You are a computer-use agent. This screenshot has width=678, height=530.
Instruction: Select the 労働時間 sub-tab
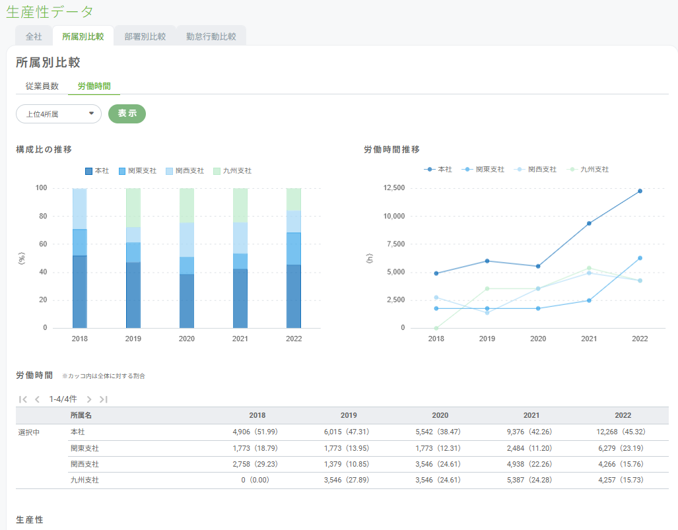click(x=94, y=86)
